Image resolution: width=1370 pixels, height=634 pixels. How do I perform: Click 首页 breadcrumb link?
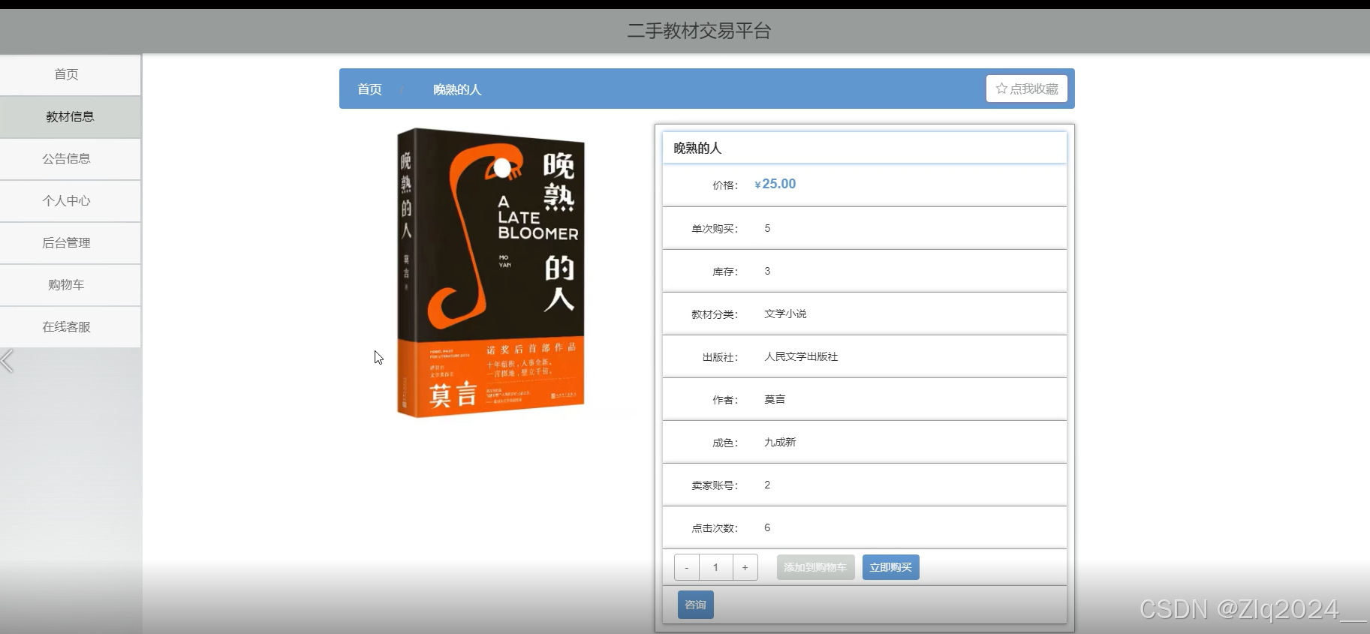click(x=369, y=89)
